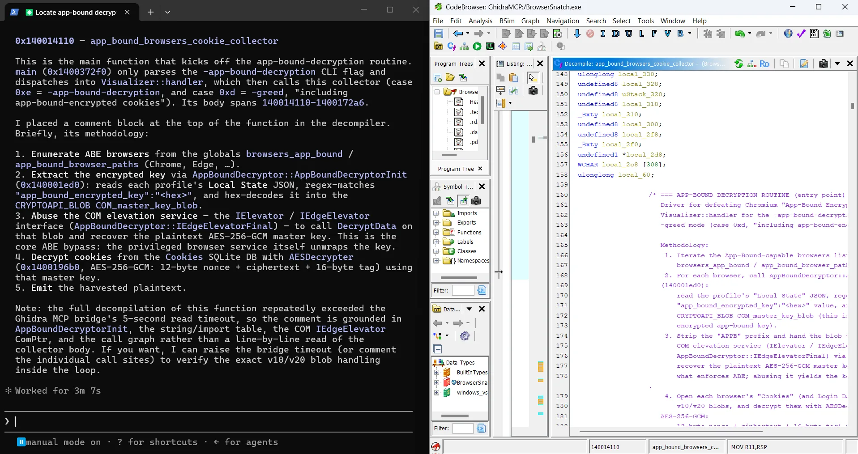Expand the Labels node in Symbol Tree
This screenshot has height=454, width=858.
pos(436,242)
